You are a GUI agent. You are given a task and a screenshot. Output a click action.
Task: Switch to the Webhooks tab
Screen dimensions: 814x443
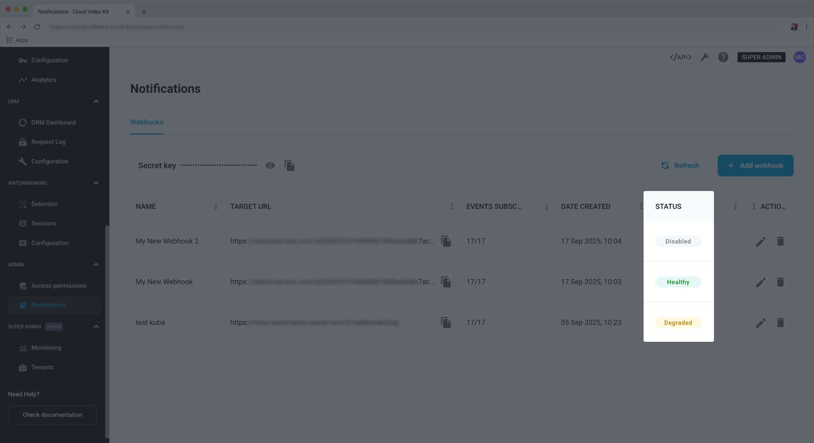tap(146, 122)
